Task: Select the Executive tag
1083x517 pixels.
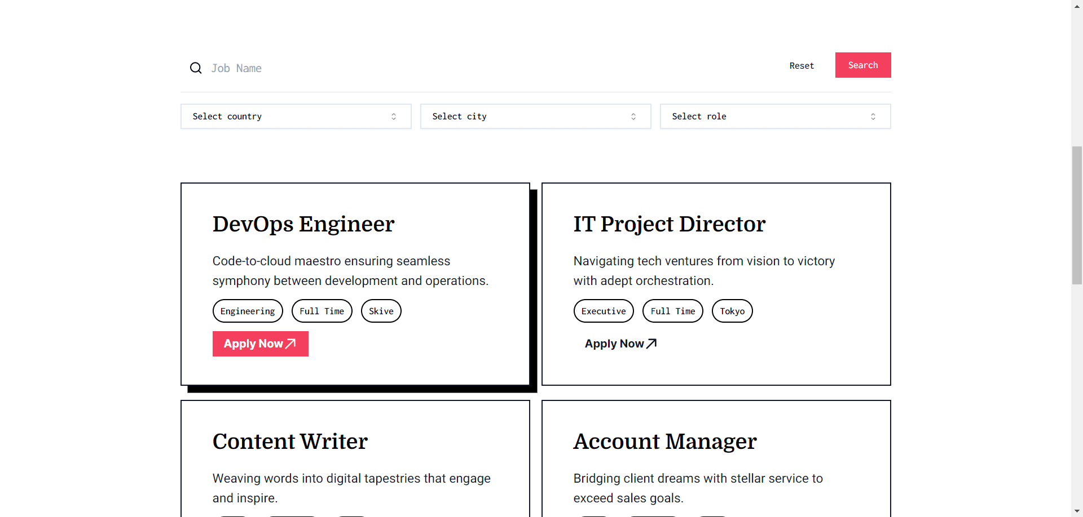Action: [x=604, y=311]
